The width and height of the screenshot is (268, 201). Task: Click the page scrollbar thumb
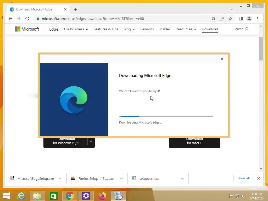[x=261, y=48]
